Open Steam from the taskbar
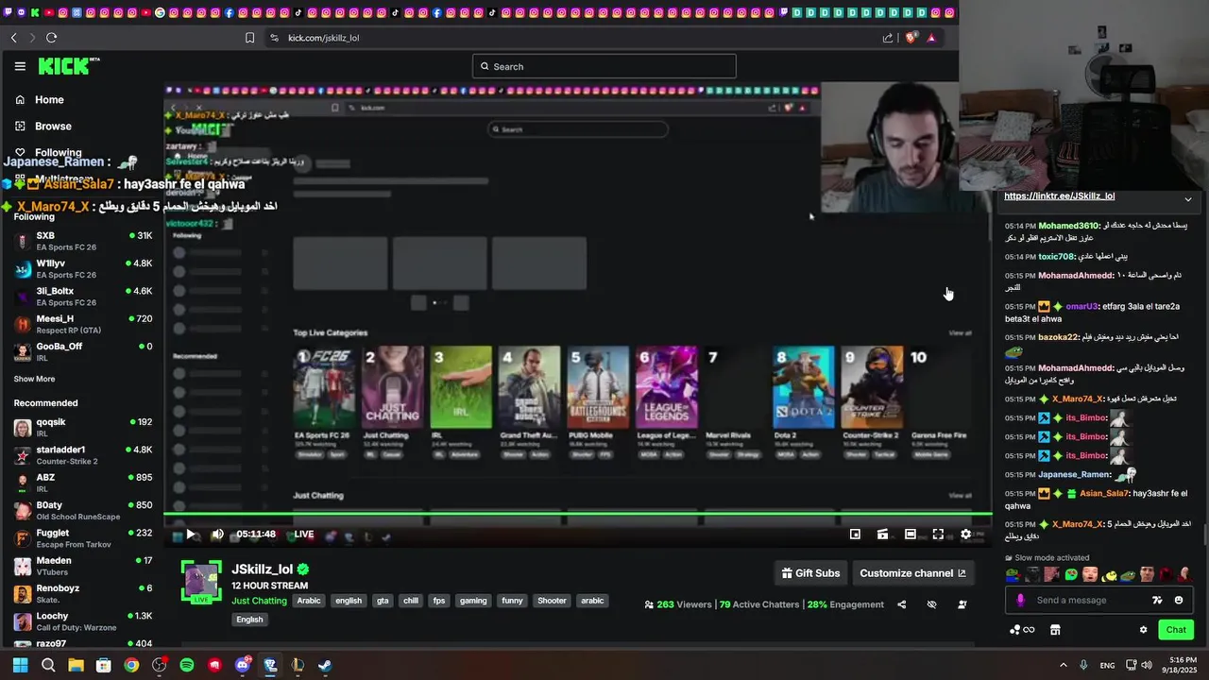 [x=325, y=665]
